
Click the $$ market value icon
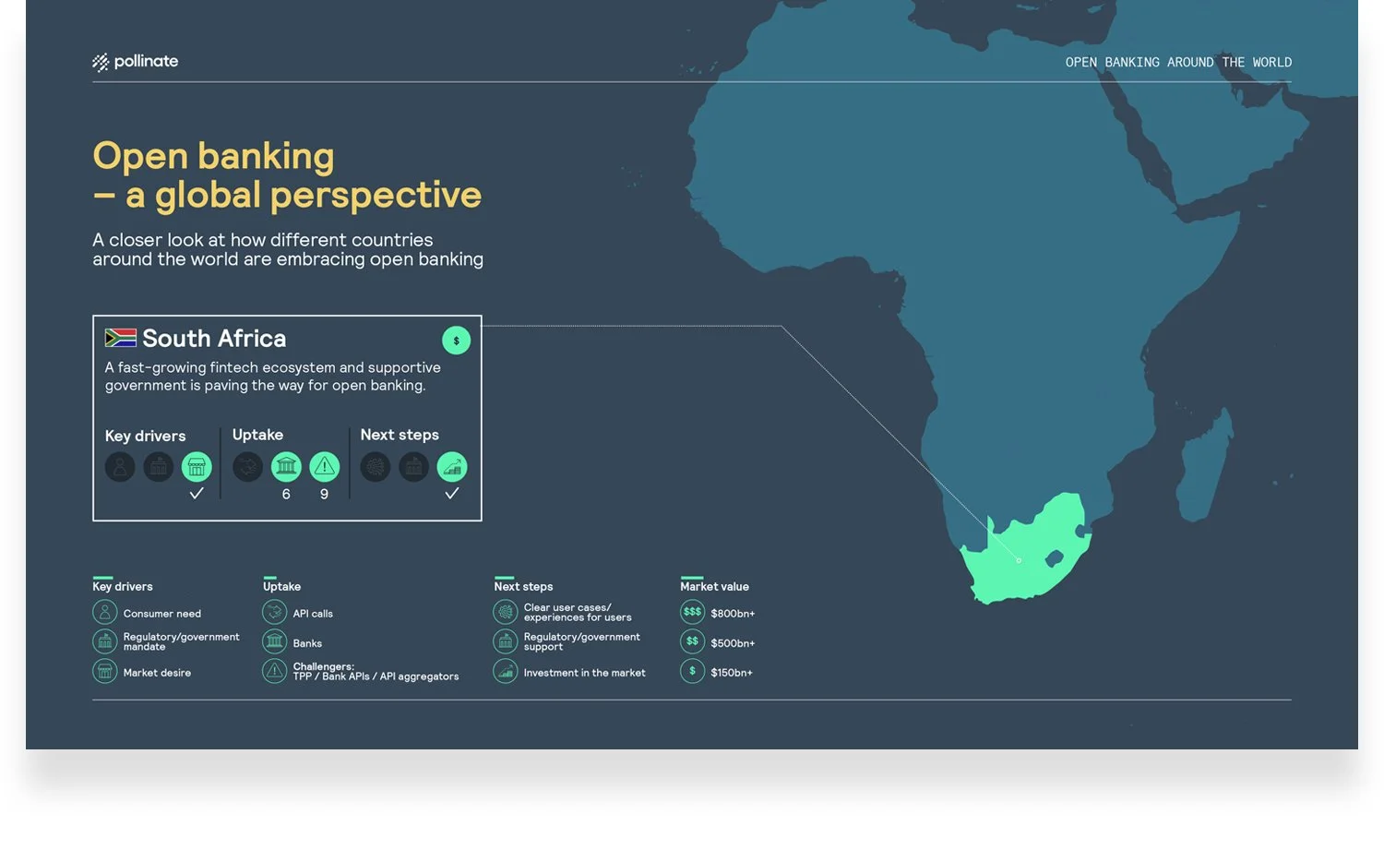coord(693,641)
